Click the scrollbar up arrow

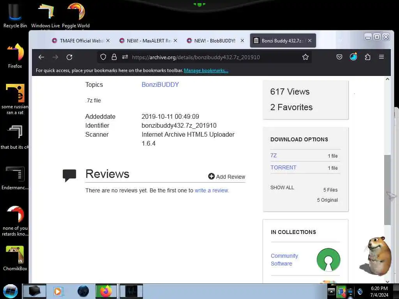(387, 79)
